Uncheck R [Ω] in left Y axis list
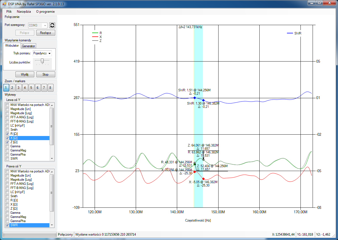 tap(7, 134)
